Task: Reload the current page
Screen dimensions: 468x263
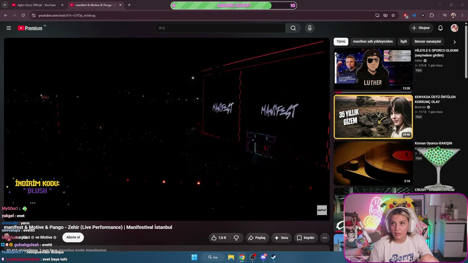Action: pos(23,15)
